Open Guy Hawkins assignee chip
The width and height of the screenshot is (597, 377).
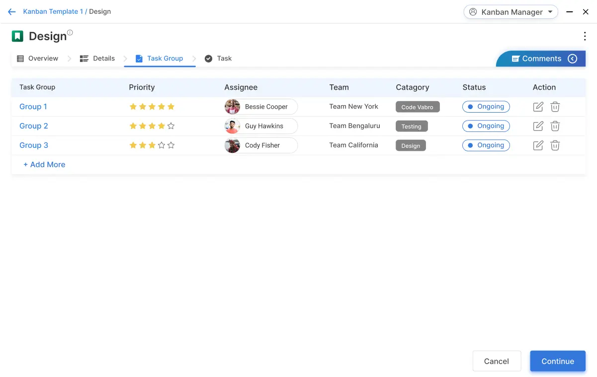tap(261, 126)
